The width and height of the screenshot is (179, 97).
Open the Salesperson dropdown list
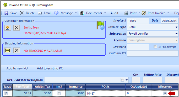[x=176, y=34]
